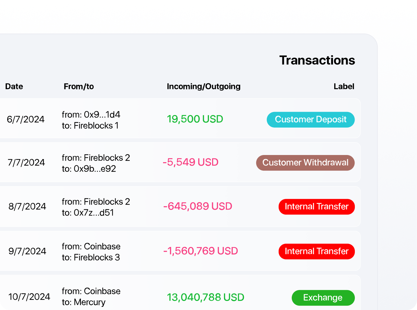Image resolution: width=417 pixels, height=310 pixels.
Task: Select Internal Transfer badge for 9/7/2024
Action: (x=316, y=251)
